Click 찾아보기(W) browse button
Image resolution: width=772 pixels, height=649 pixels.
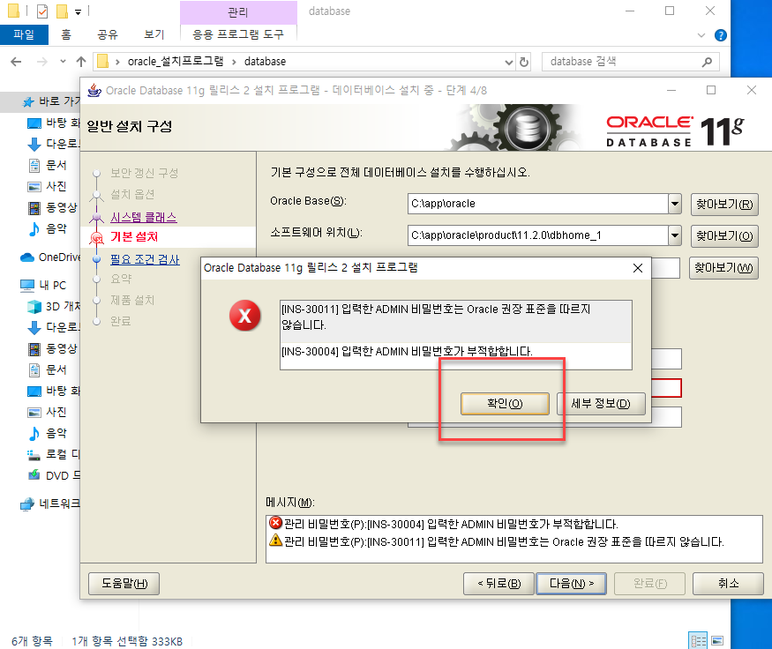(x=723, y=268)
